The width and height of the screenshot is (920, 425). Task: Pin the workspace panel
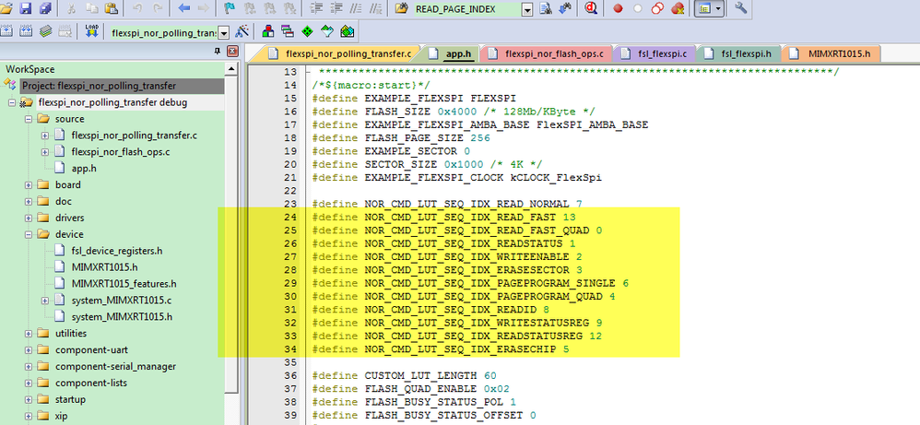218,51
